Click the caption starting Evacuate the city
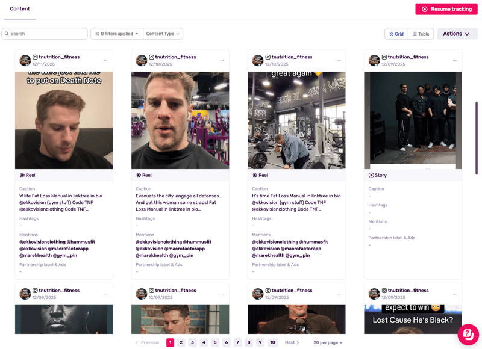 (178, 203)
